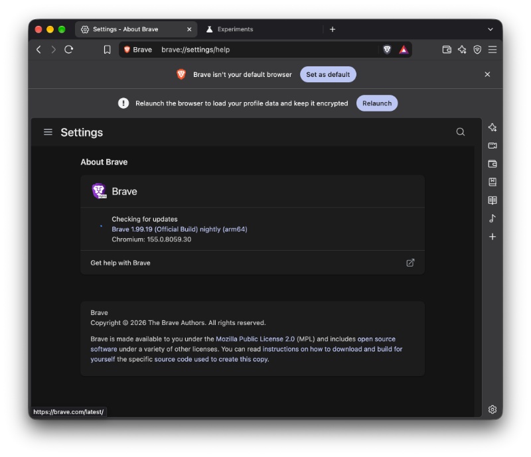Open the Reading List in the sidebar

(x=493, y=200)
